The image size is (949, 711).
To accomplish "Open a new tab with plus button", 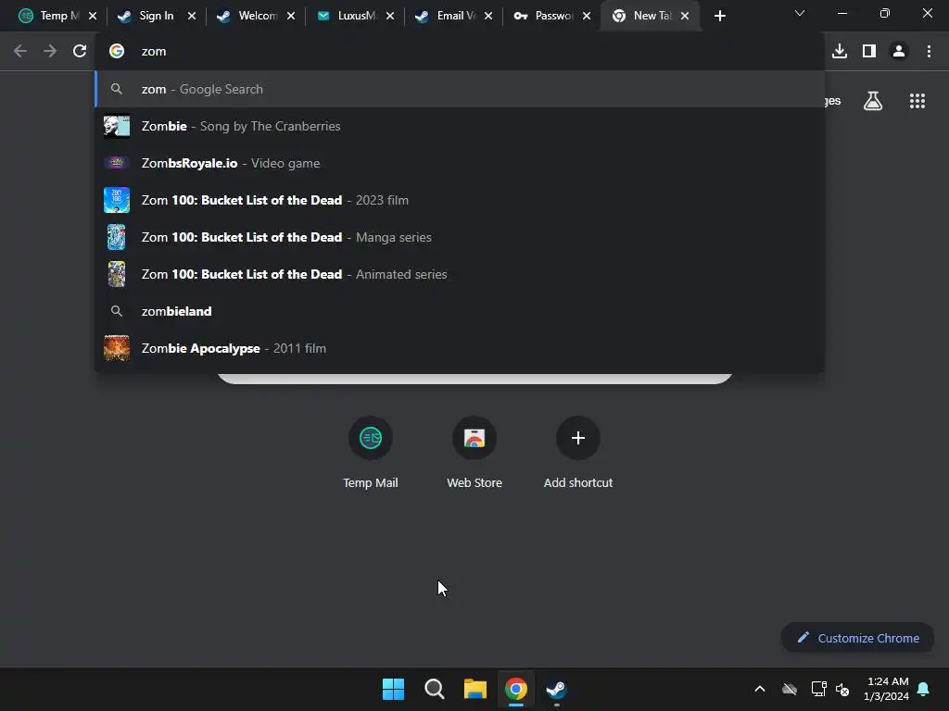I will 719,16.
